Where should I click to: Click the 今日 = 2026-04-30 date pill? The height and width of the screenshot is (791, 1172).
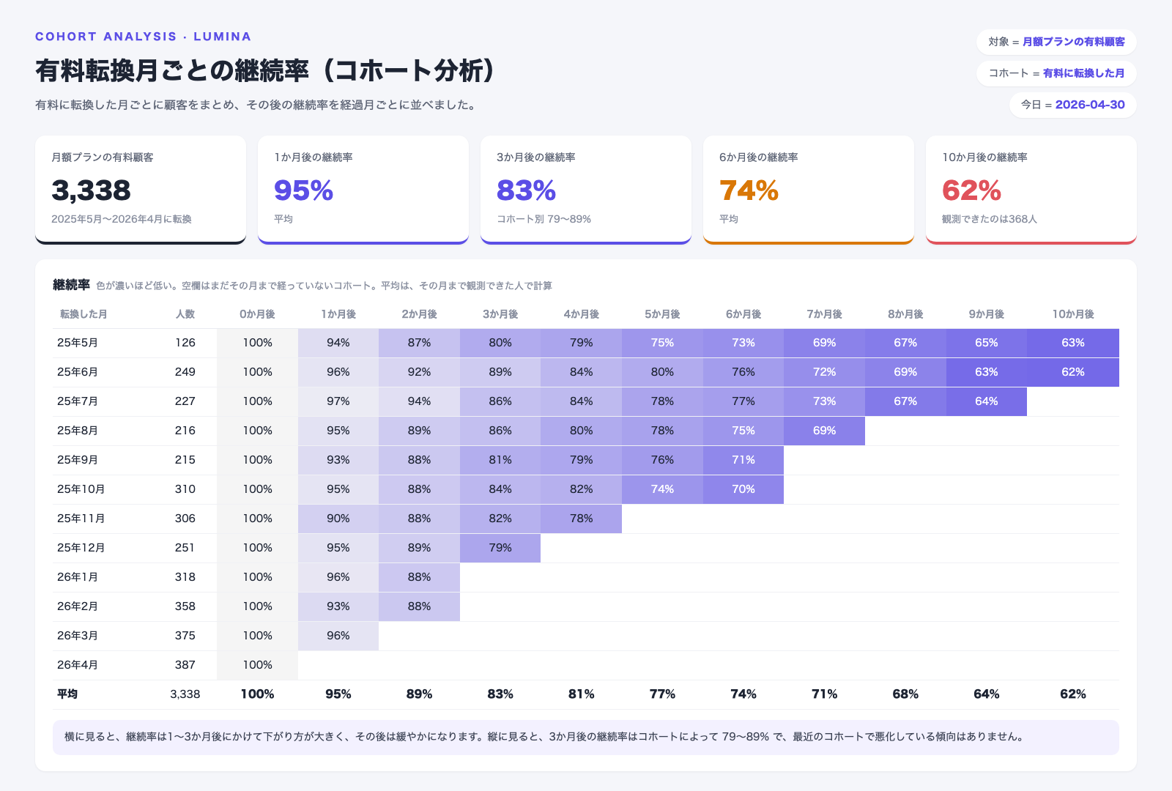[1072, 105]
